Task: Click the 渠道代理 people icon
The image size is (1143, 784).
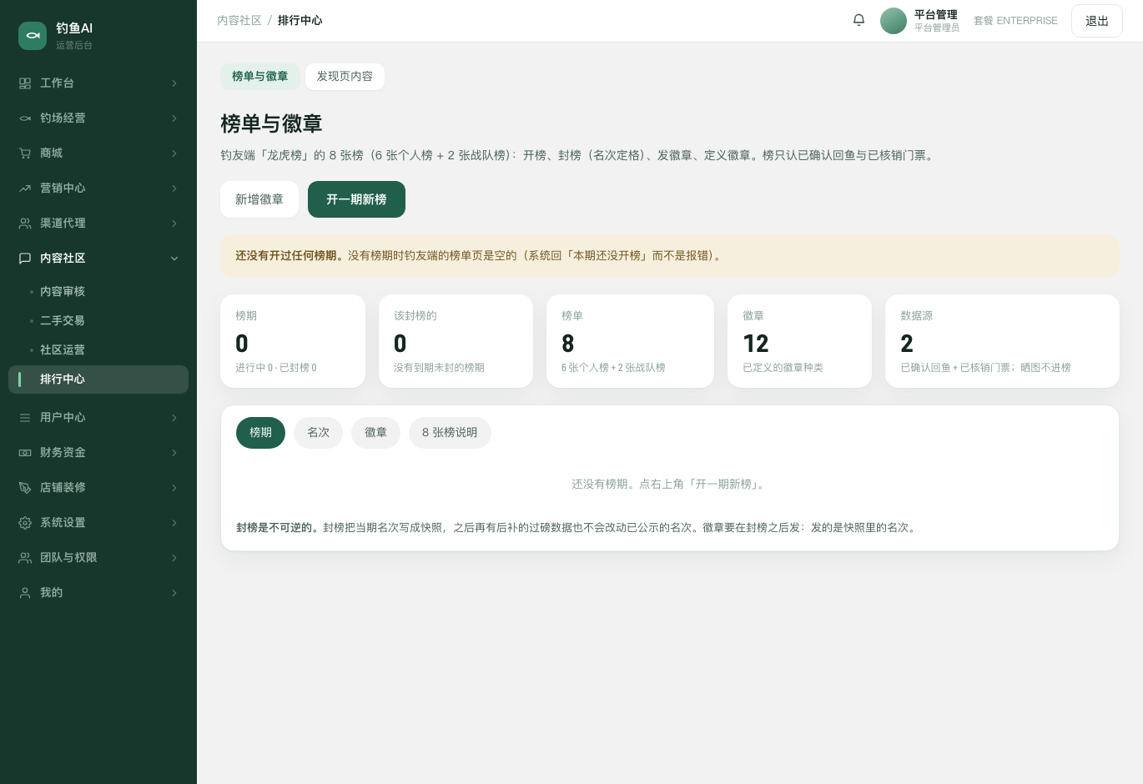Action: 25,224
